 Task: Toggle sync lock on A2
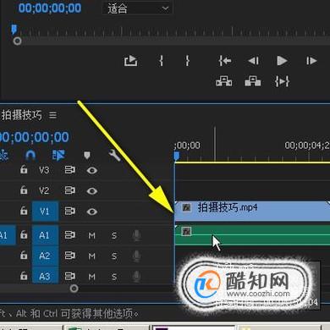[x=70, y=256]
